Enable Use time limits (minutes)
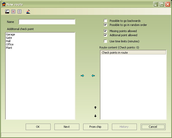 (106, 41)
